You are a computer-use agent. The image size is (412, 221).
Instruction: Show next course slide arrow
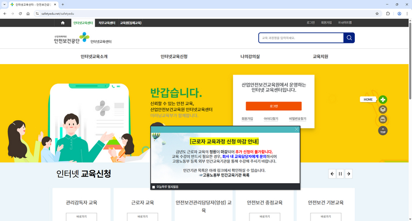point(349,174)
